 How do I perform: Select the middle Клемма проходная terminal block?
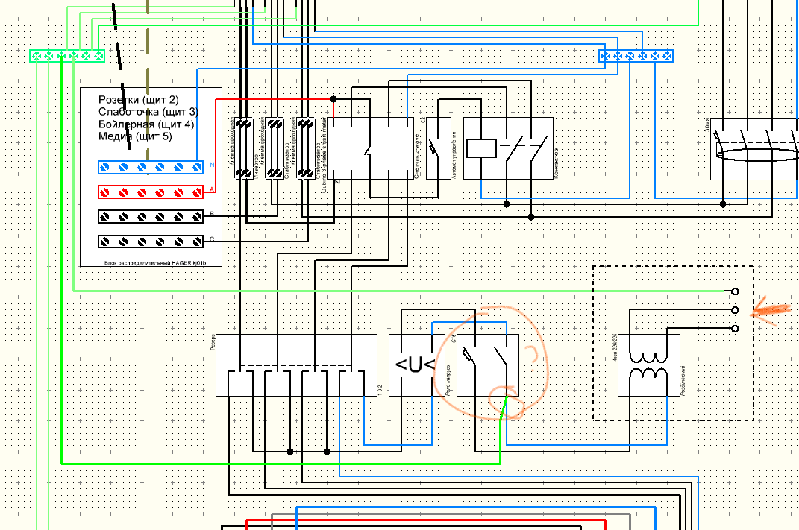(x=275, y=148)
